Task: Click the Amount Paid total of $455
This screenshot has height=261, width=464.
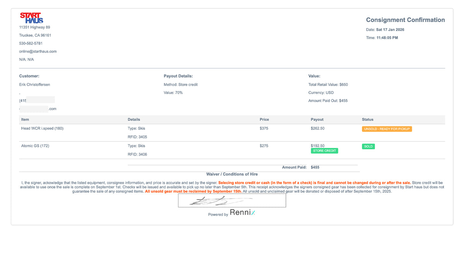Action: [315, 167]
